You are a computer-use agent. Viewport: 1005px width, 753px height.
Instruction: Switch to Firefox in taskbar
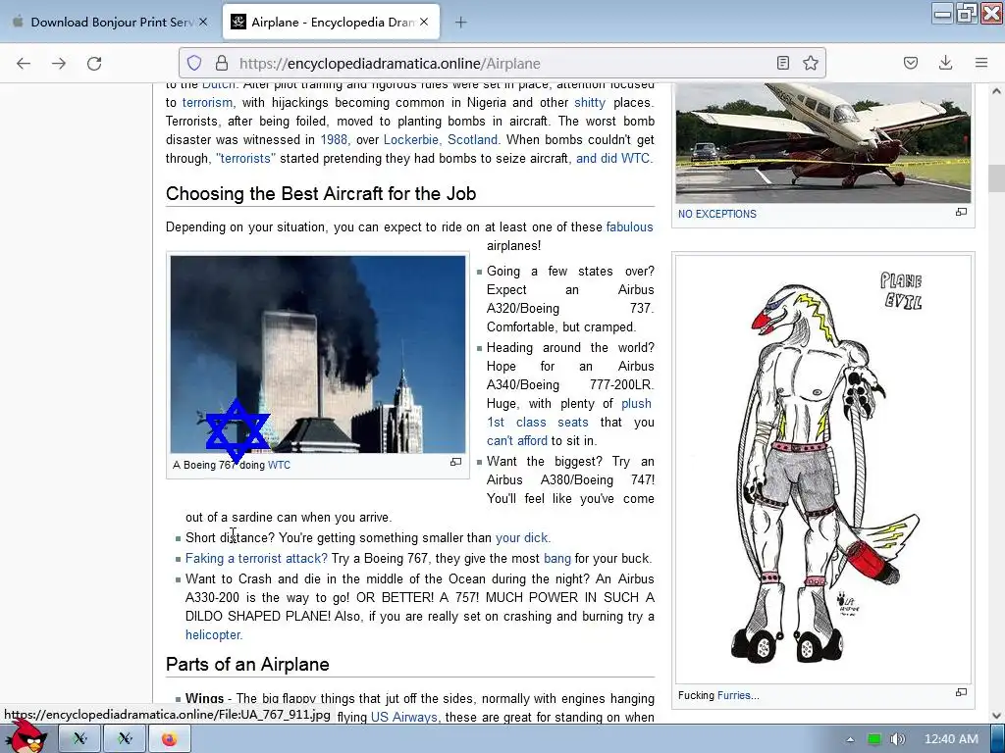pyautogui.click(x=169, y=739)
